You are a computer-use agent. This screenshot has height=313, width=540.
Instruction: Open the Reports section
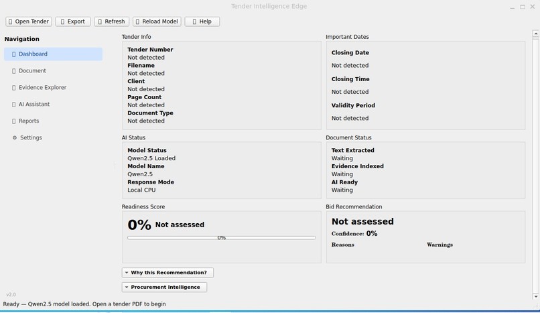click(53, 121)
